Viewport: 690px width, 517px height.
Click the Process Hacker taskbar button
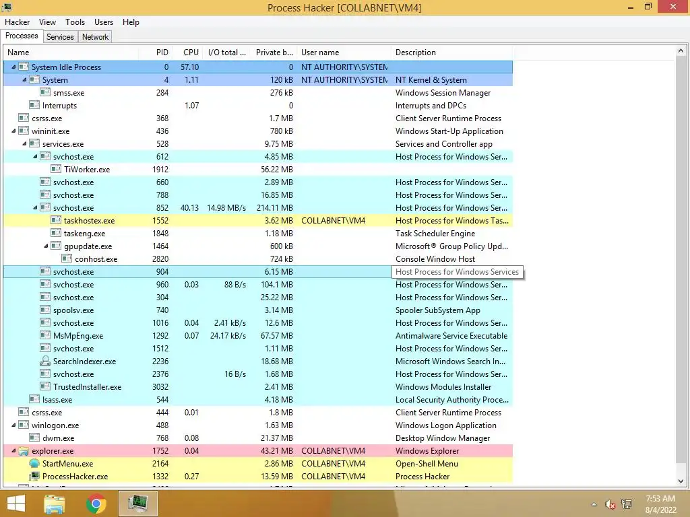[x=137, y=504]
